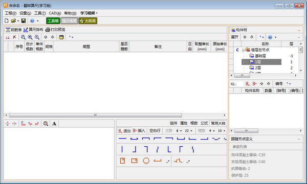Toggle the 大样库 button
Screen dimensions: 307x184
point(88,21)
